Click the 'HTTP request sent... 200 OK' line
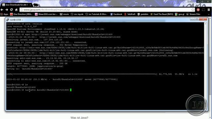Image resolution: width=212 pixels, height=119 pixels. pos(37,63)
